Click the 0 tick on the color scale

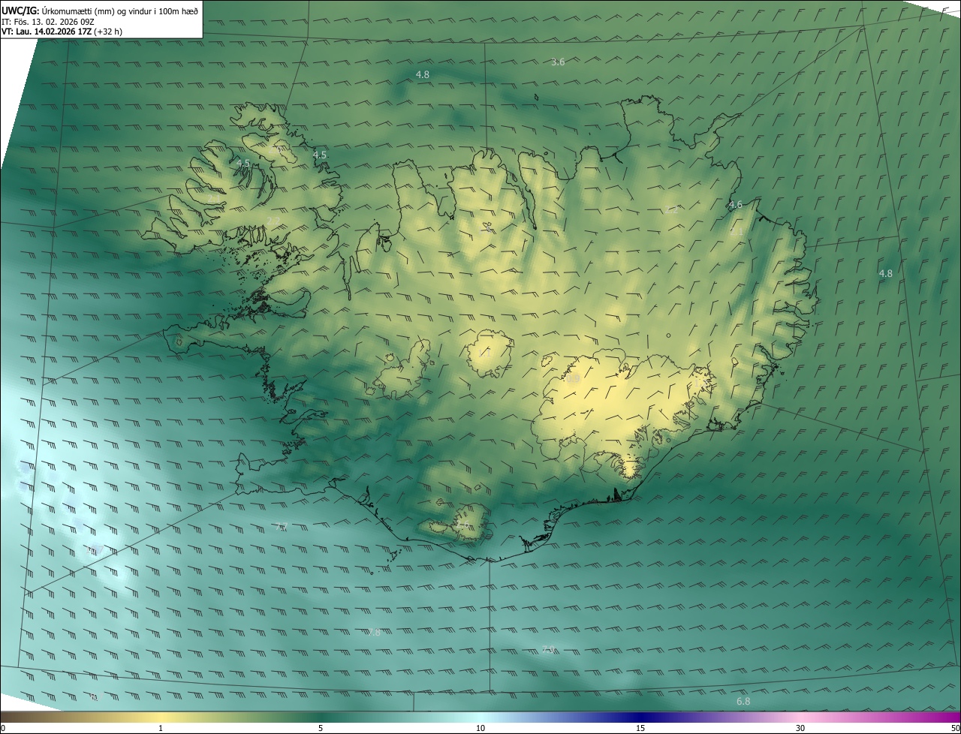point(3,728)
